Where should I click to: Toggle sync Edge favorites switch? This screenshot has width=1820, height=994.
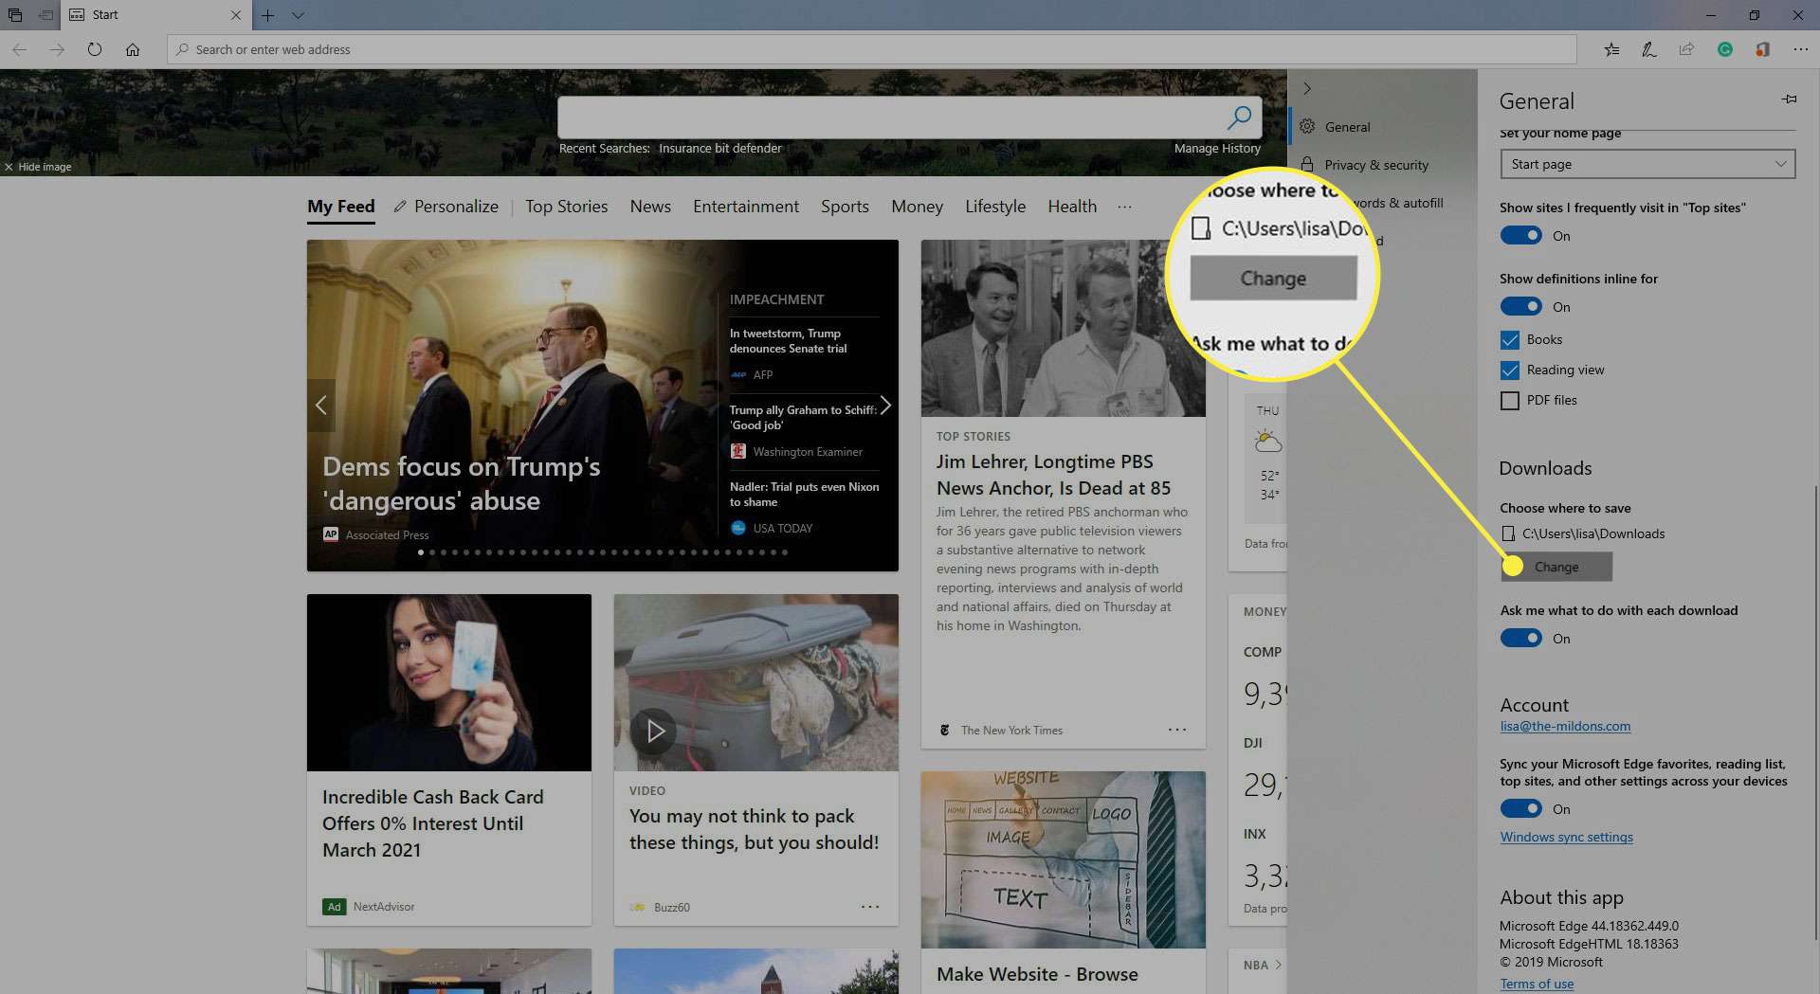coord(1520,809)
